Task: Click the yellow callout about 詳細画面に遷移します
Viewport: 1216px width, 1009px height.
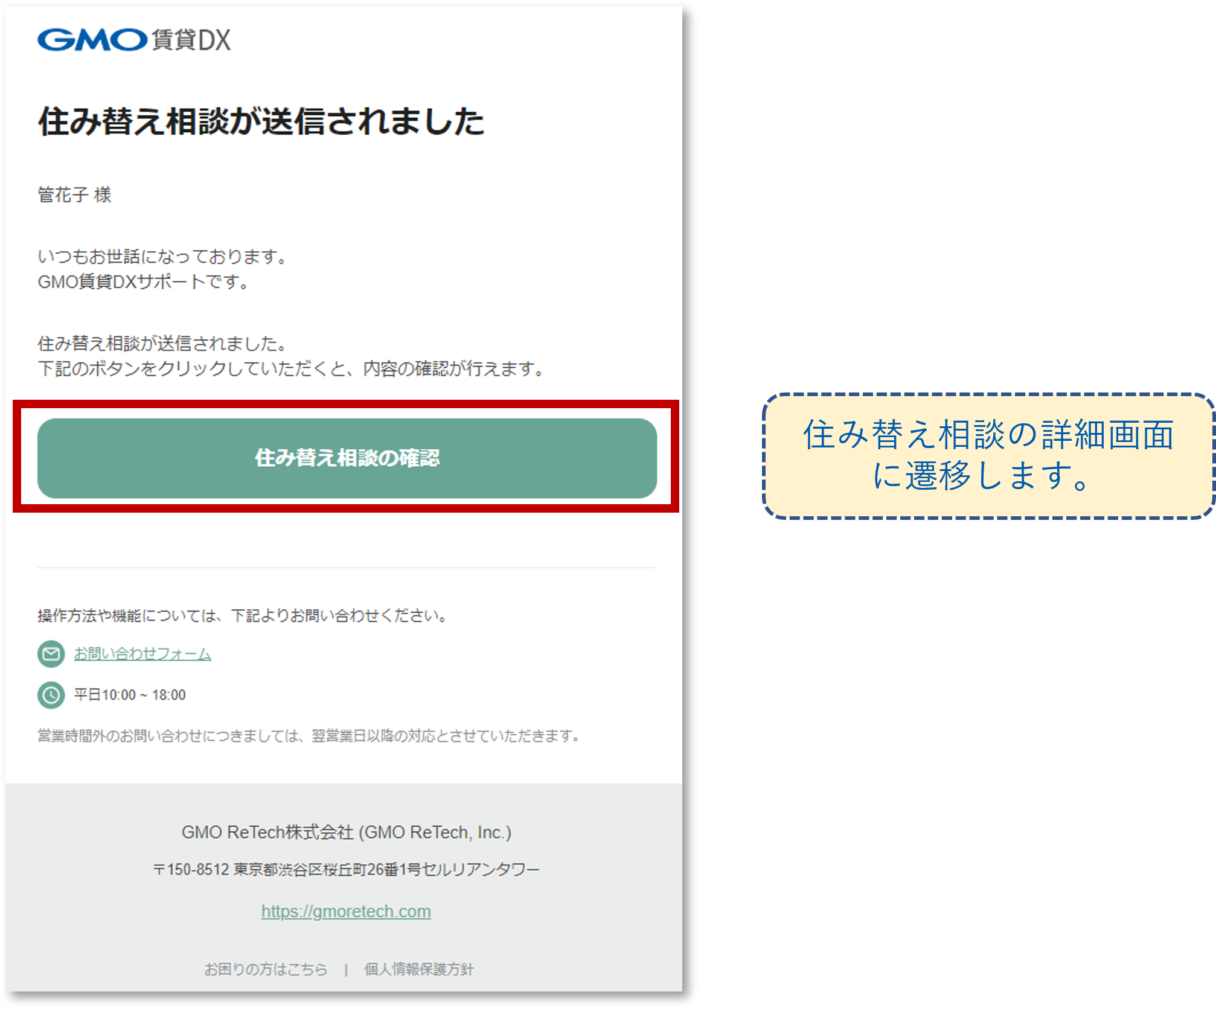Action: (x=989, y=456)
